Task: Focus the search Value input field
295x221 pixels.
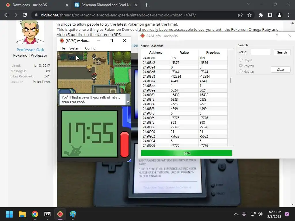Action: point(260,52)
